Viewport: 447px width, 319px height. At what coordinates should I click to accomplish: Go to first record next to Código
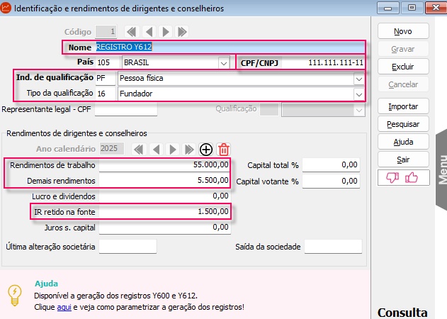(x=132, y=32)
